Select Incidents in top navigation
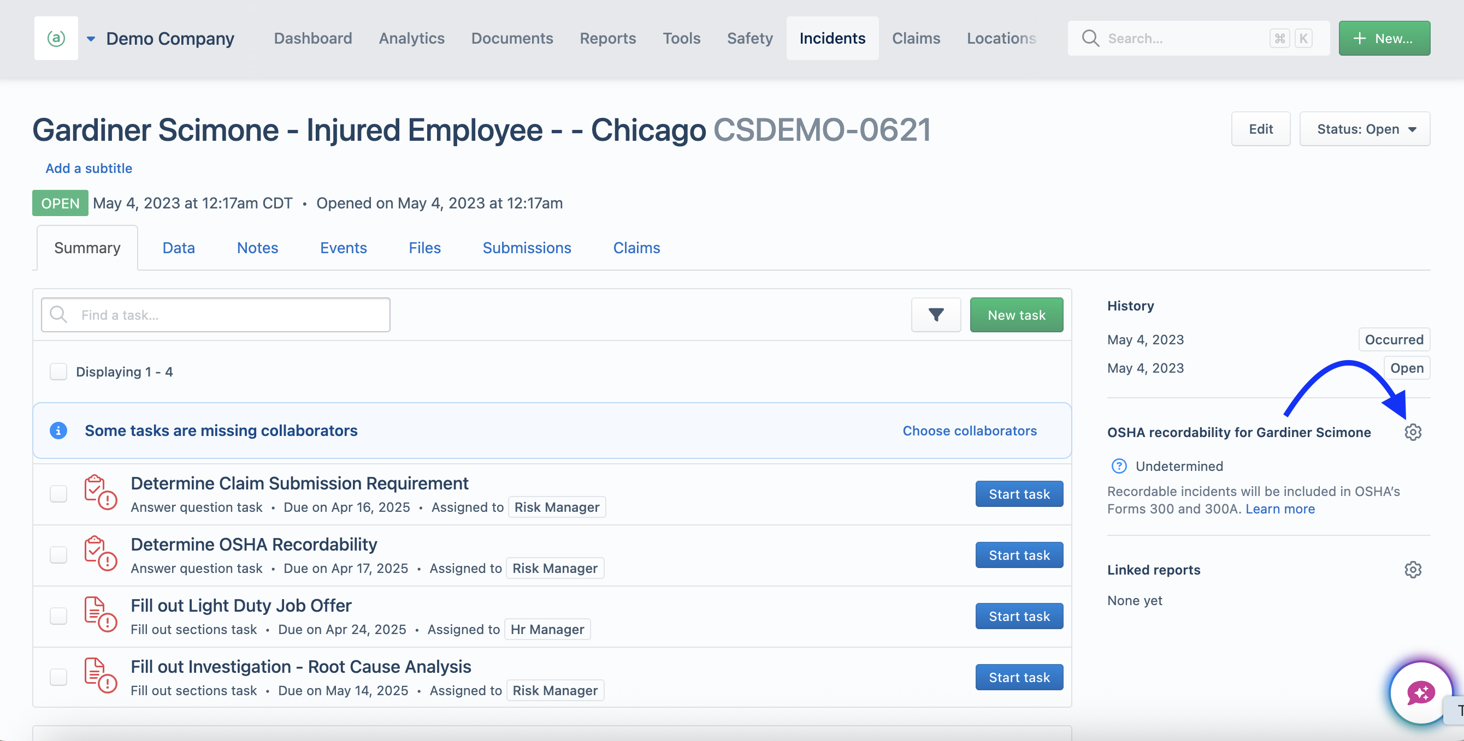Screen dimensions: 1464x741 pyautogui.click(x=832, y=38)
